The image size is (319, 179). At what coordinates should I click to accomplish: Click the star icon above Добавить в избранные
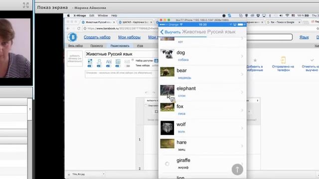255,60
